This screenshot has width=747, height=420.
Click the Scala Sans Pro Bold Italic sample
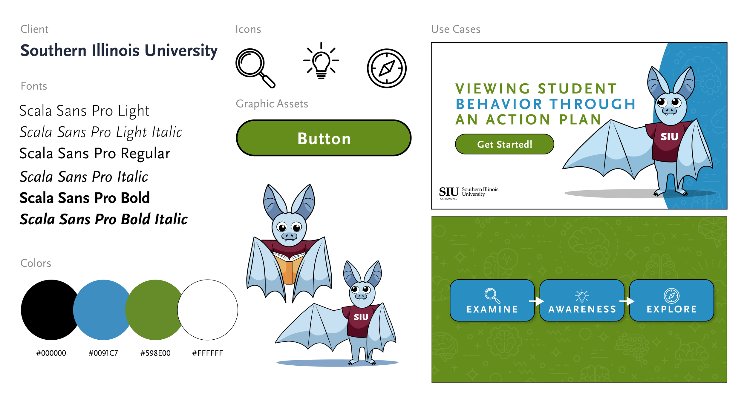tap(104, 219)
